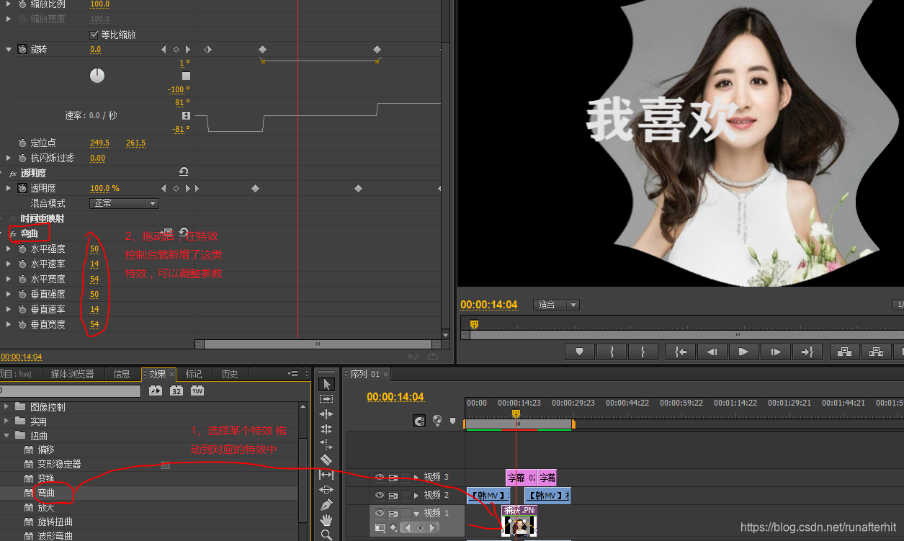Play the program monitor
The height and width of the screenshot is (541, 904).
(743, 352)
